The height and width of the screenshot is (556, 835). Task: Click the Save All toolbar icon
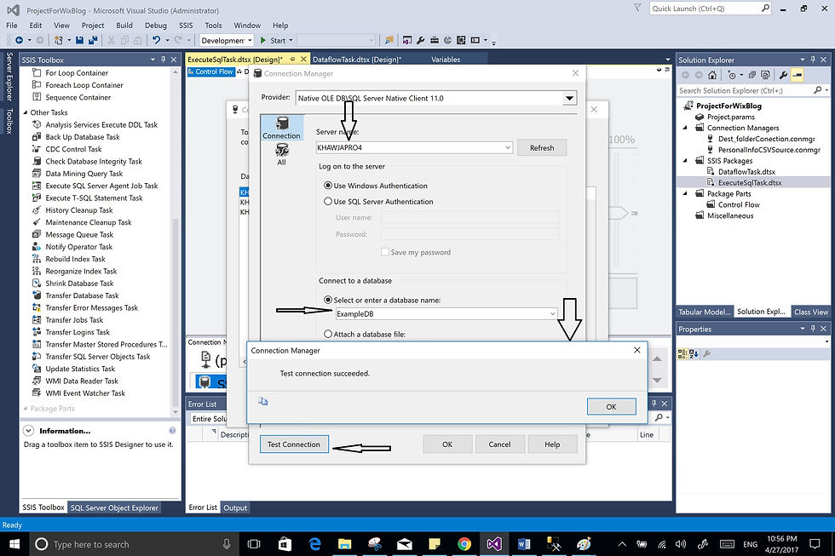93,40
